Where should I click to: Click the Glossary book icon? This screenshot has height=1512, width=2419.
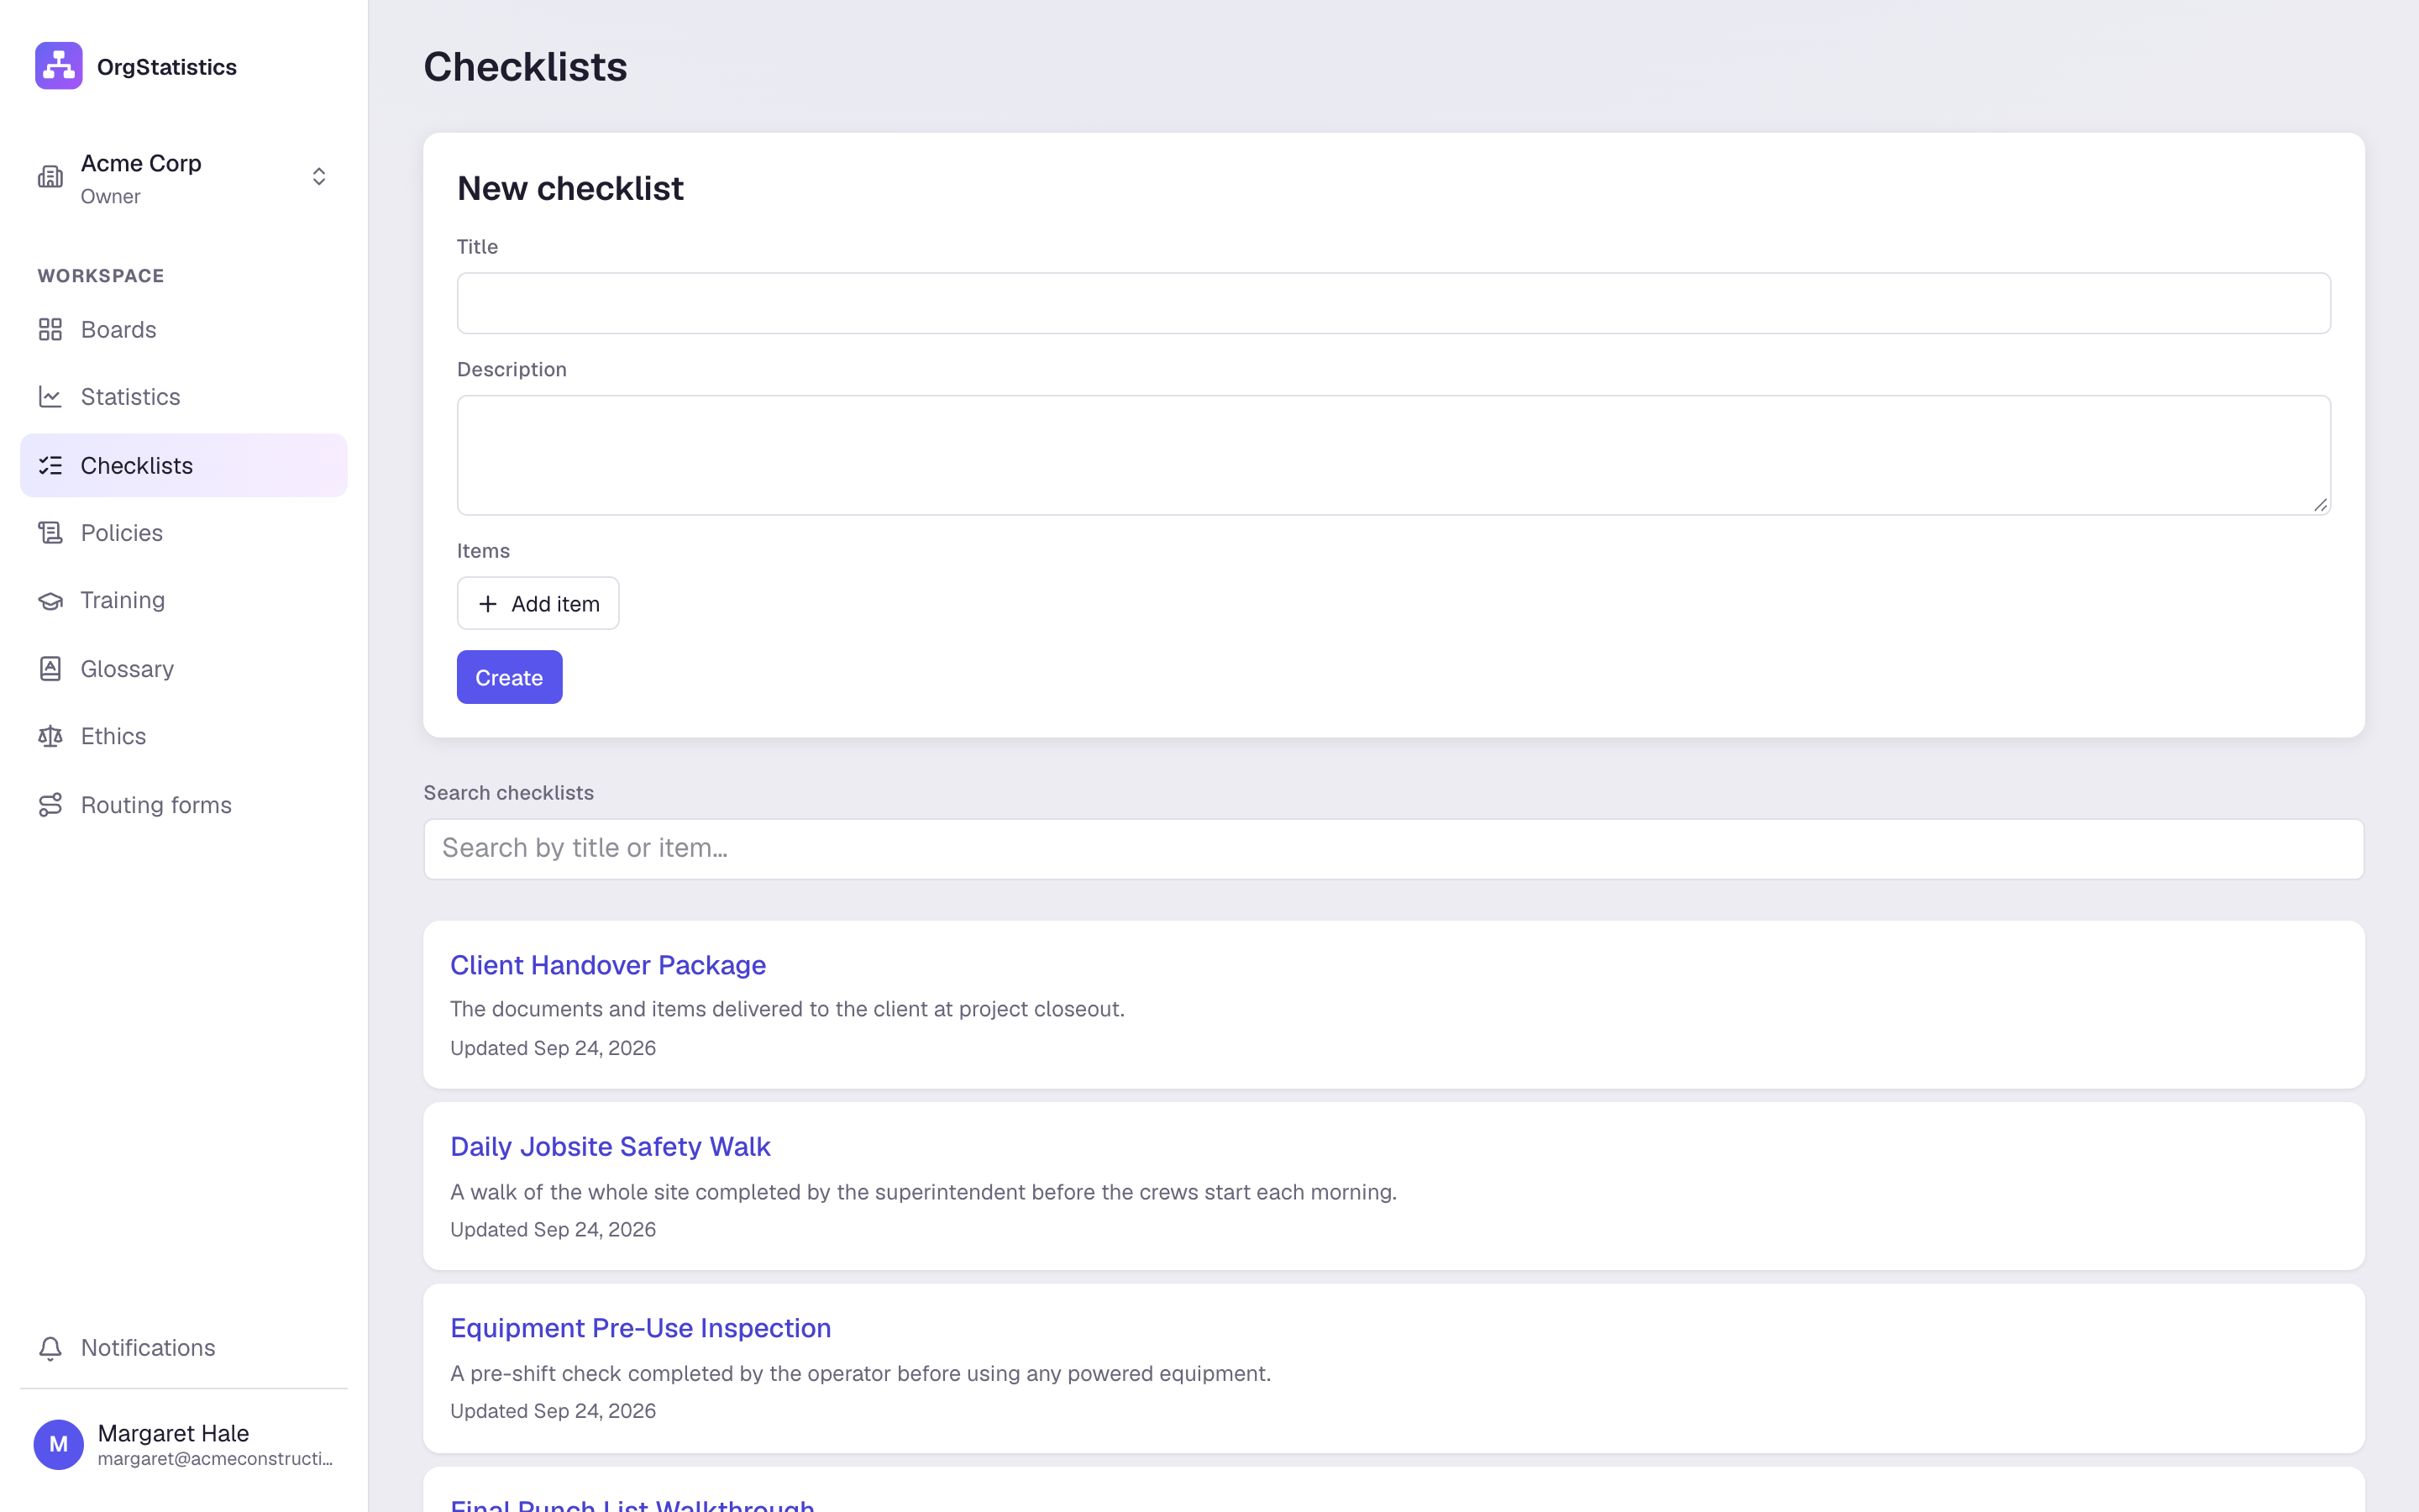point(50,668)
